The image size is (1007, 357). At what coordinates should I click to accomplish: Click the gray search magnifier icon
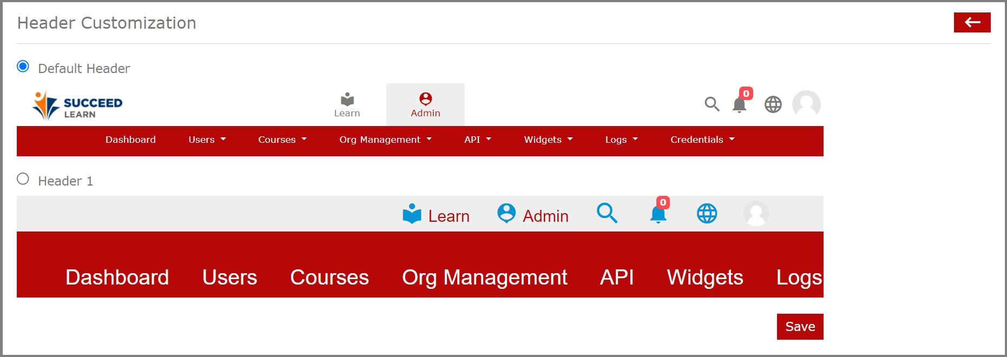(x=712, y=104)
